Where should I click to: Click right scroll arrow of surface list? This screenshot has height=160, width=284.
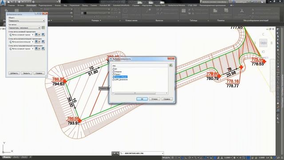click(x=167, y=93)
